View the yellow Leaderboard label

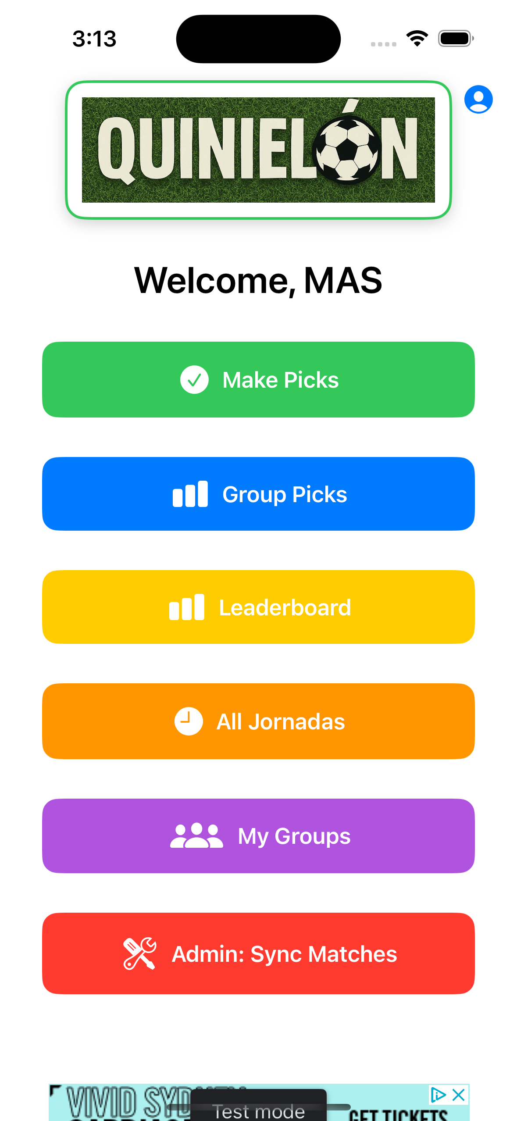click(x=285, y=607)
